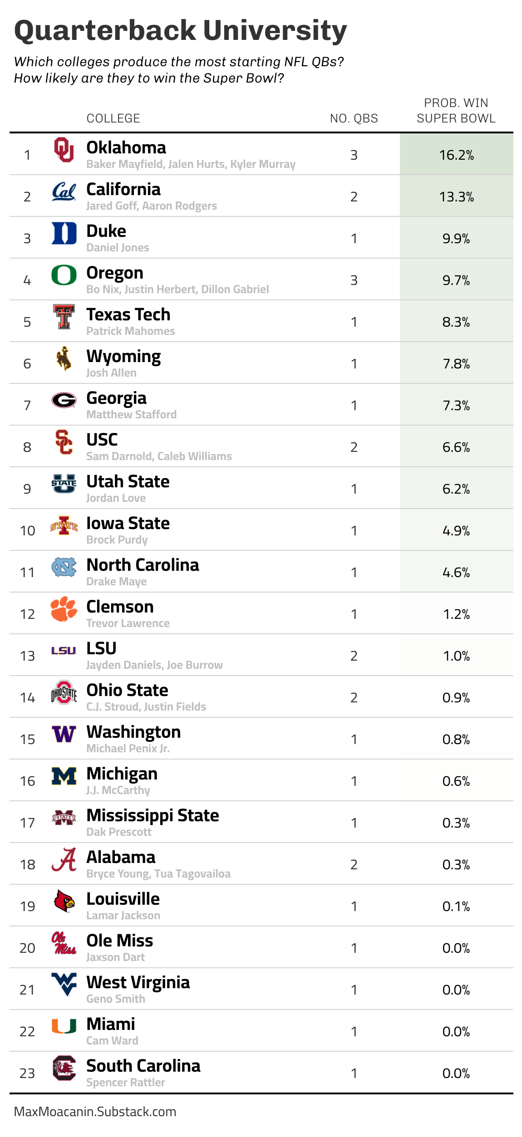Click the NO. QBS column header
Image resolution: width=522 pixels, height=1137 pixels.
tap(354, 118)
